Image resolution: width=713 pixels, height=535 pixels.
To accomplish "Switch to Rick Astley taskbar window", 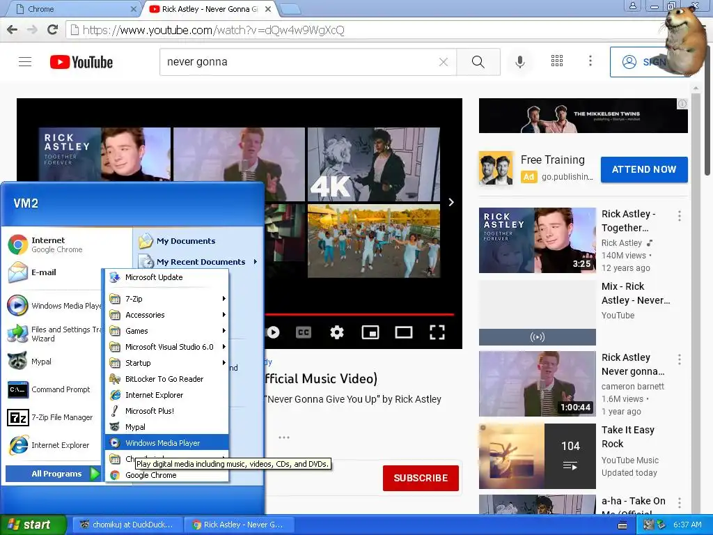I will tap(239, 525).
